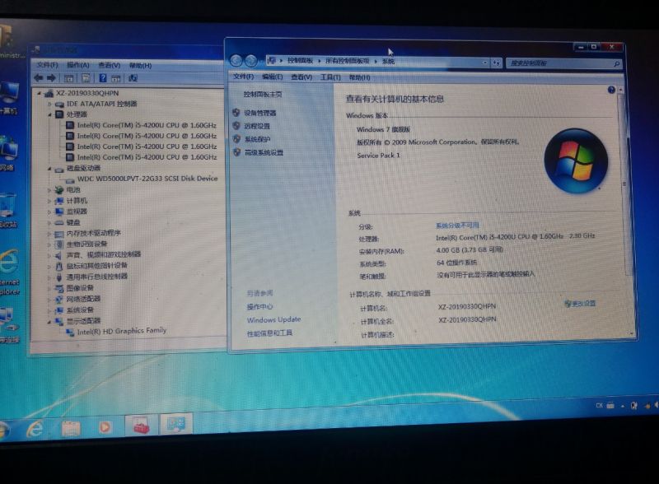Scan for hardware changes in Device Manager

pyautogui.click(x=133, y=78)
